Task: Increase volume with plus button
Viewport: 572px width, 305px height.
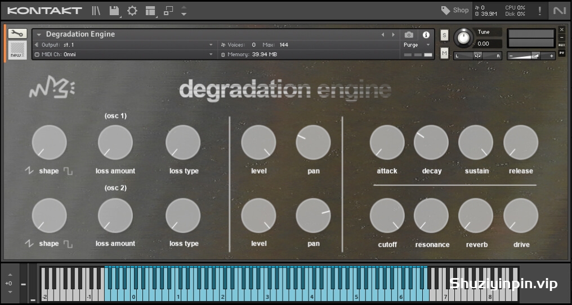Action: 551,56
